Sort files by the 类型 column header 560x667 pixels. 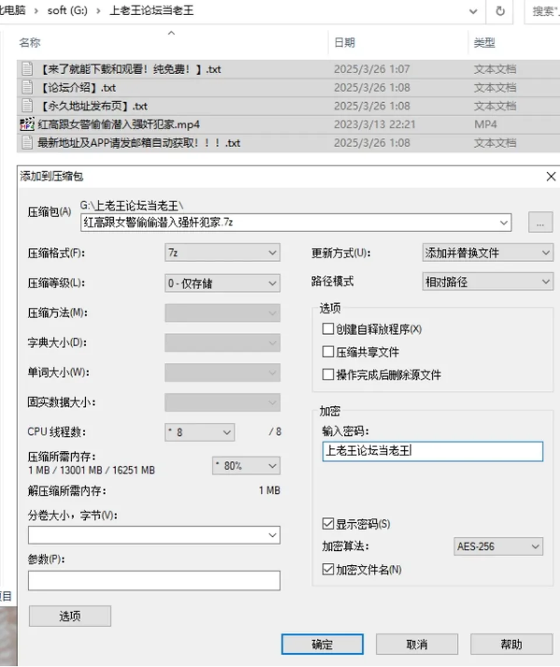click(484, 43)
